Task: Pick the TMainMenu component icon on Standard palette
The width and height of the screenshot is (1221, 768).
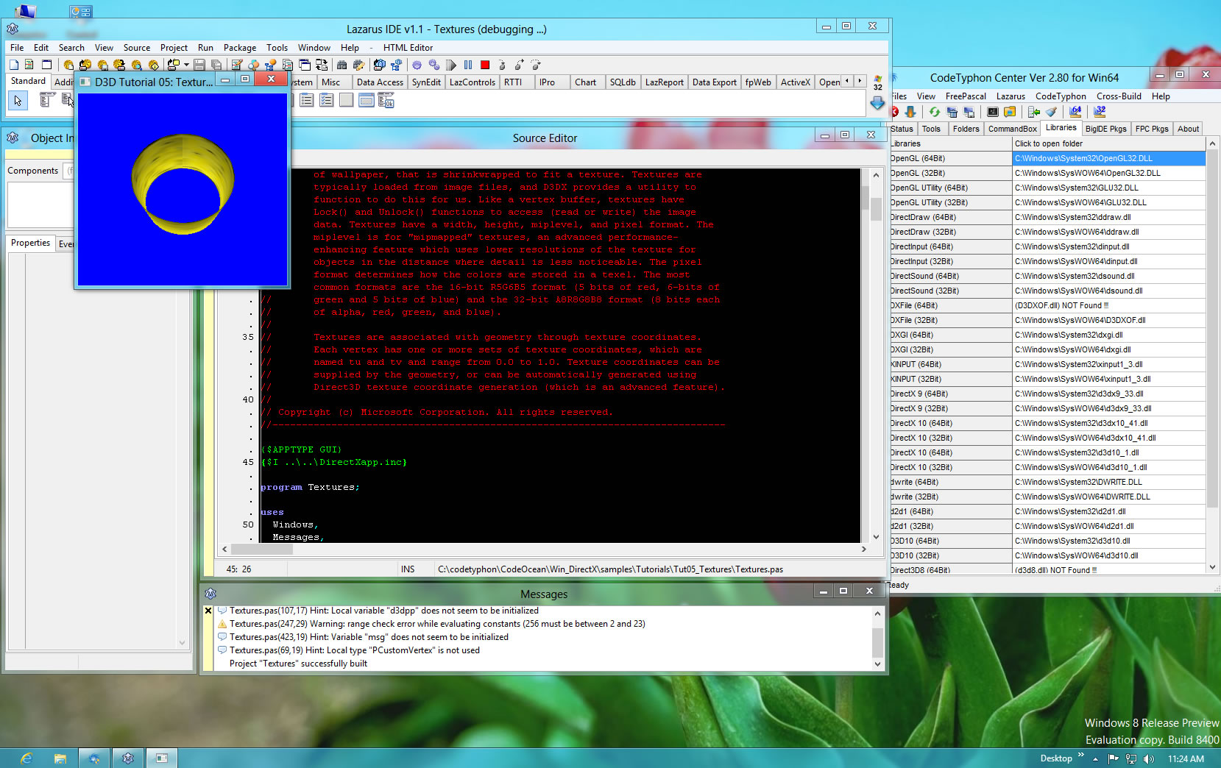Action: (47, 100)
